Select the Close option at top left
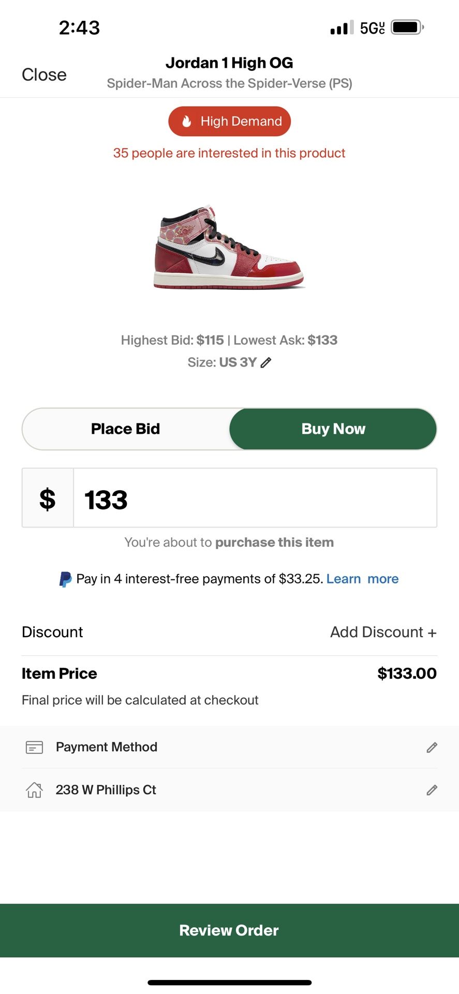The image size is (459, 994). click(44, 75)
